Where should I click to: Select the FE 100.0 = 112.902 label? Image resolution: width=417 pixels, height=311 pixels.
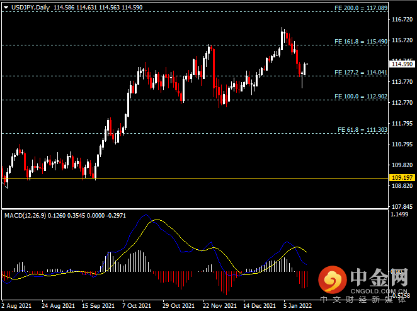point(361,97)
